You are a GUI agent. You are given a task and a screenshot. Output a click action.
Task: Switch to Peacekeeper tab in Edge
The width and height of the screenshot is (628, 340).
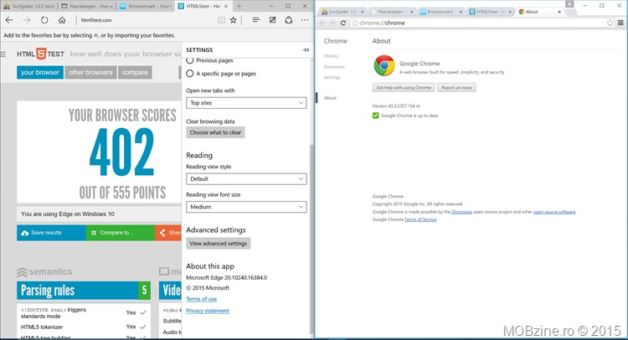pyautogui.click(x=87, y=7)
